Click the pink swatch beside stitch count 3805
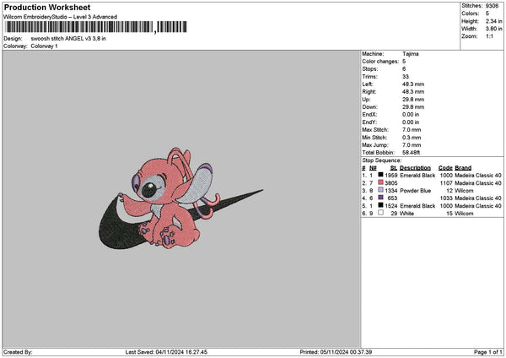This screenshot has width=506, height=358. click(x=380, y=182)
